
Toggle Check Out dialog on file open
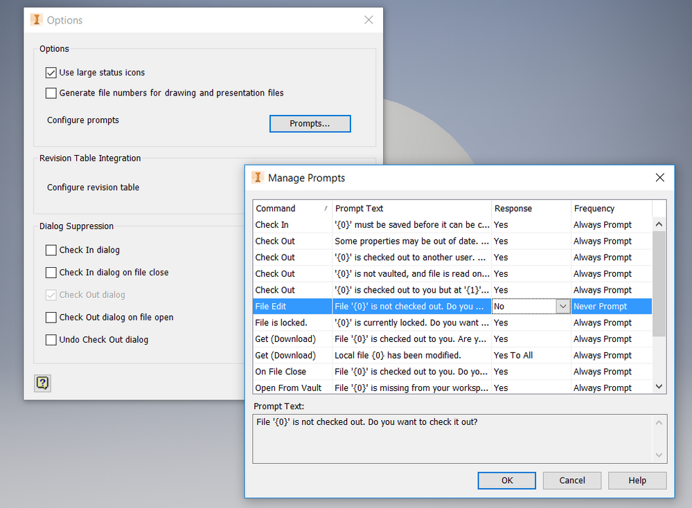[51, 317]
